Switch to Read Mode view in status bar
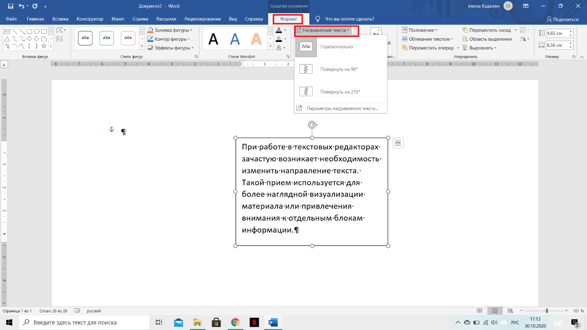This screenshot has height=330, width=587. click(479, 311)
